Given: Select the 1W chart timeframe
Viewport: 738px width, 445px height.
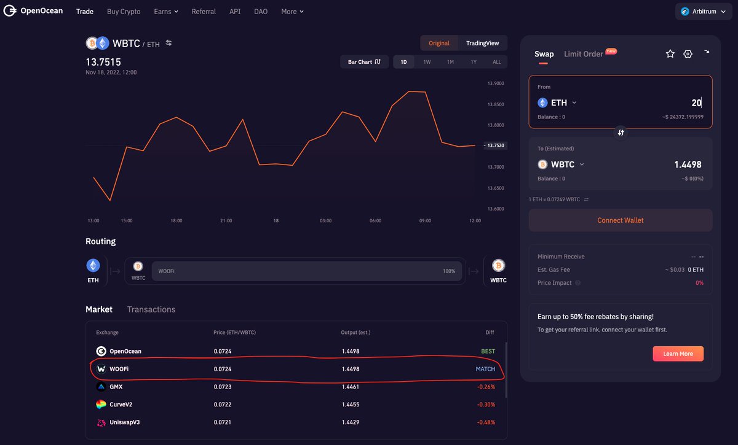Looking at the screenshot, I should [x=427, y=62].
